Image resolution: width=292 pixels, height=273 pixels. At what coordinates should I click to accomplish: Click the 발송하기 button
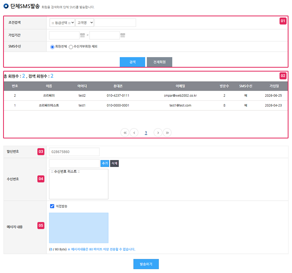146,264
